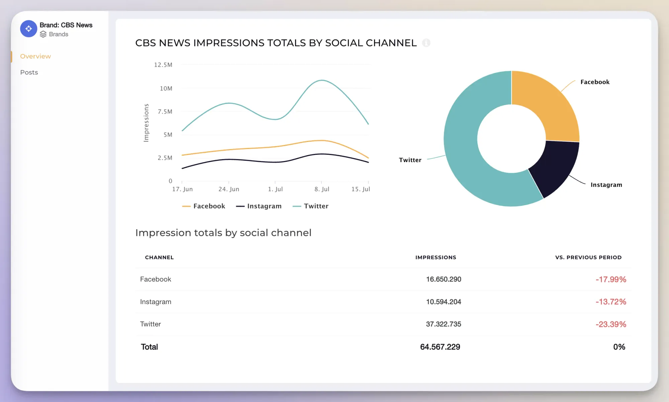Click the blue CBS News brand avatar icon
Screen dimensions: 669x402
point(28,29)
